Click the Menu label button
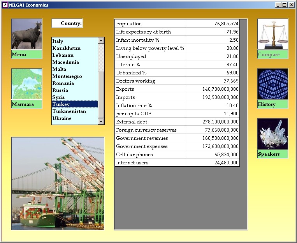The height and width of the screenshot is (243, 297). click(26, 55)
